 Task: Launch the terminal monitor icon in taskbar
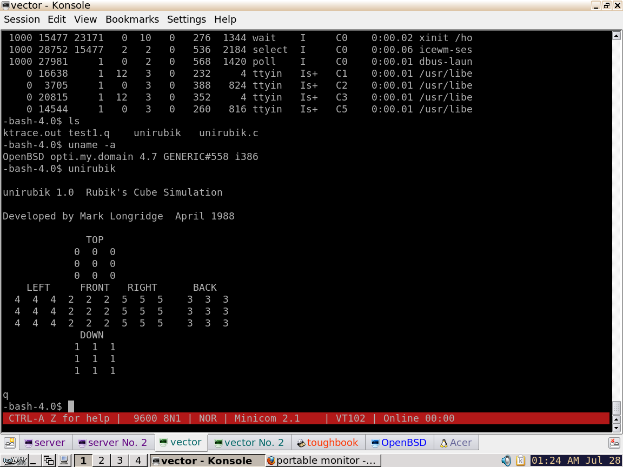coord(64,461)
